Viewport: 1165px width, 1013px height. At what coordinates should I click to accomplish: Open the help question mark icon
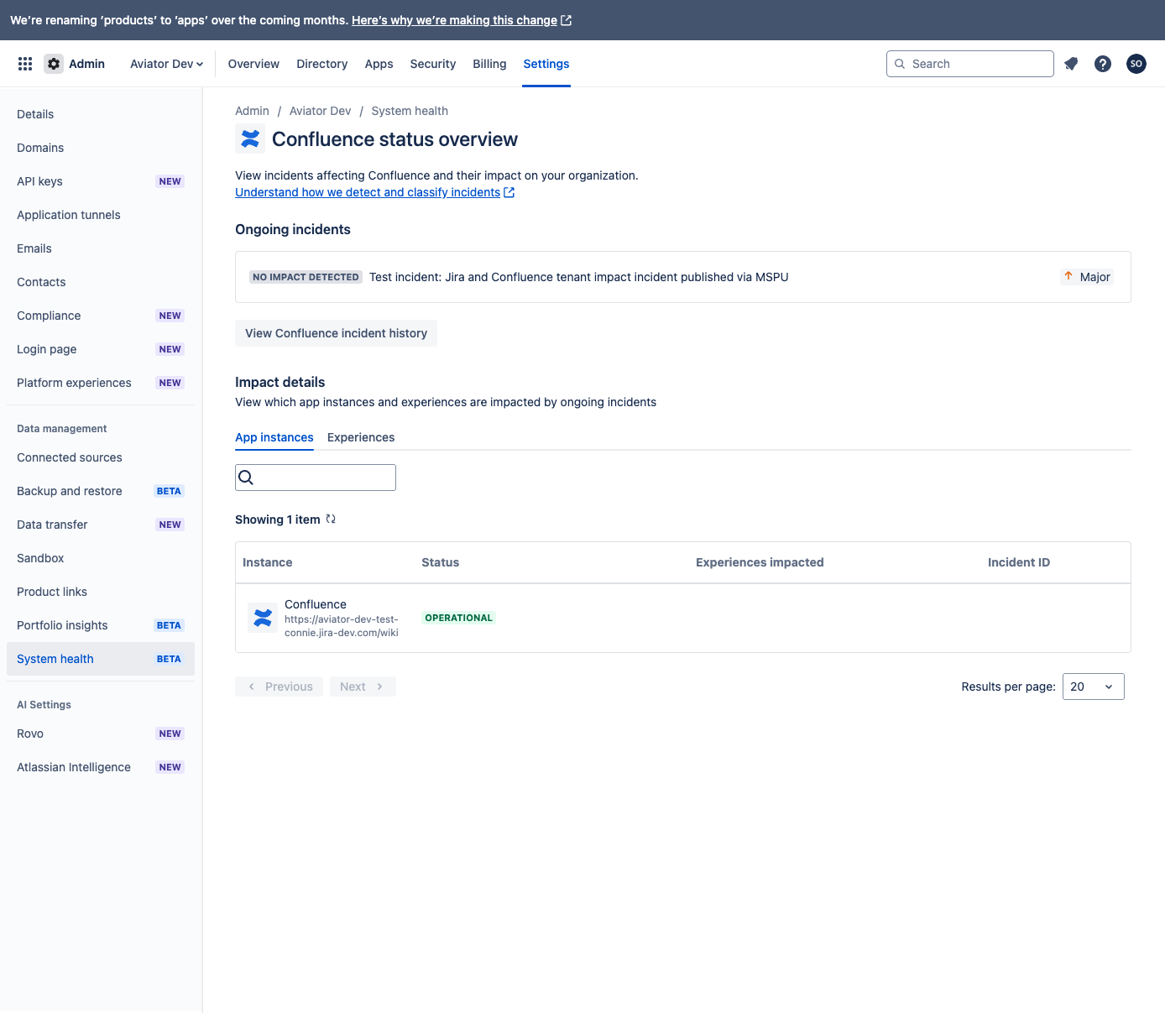tap(1103, 64)
